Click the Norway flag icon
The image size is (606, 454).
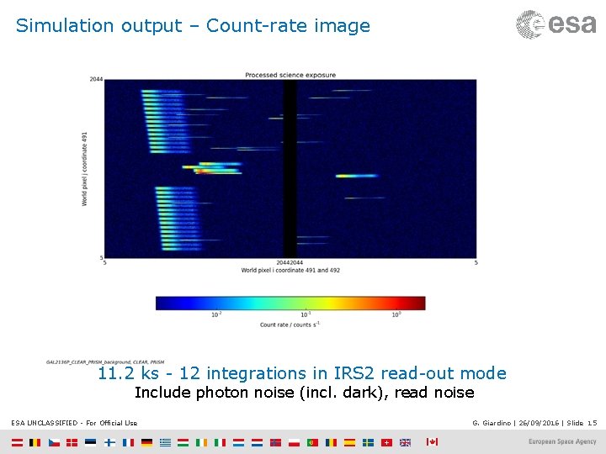pos(275,442)
